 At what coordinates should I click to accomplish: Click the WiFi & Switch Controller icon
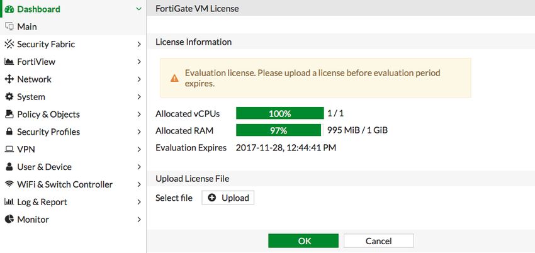[9, 184]
